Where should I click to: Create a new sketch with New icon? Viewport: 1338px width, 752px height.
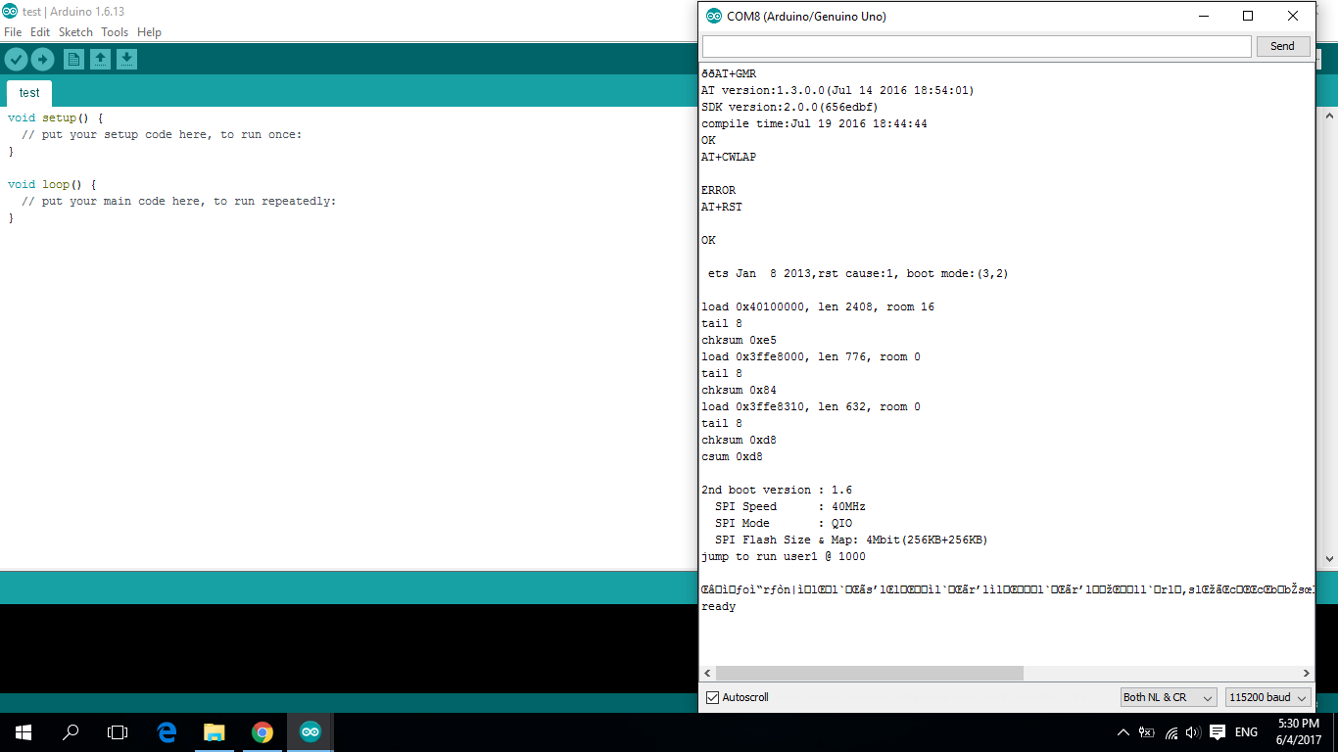click(73, 60)
